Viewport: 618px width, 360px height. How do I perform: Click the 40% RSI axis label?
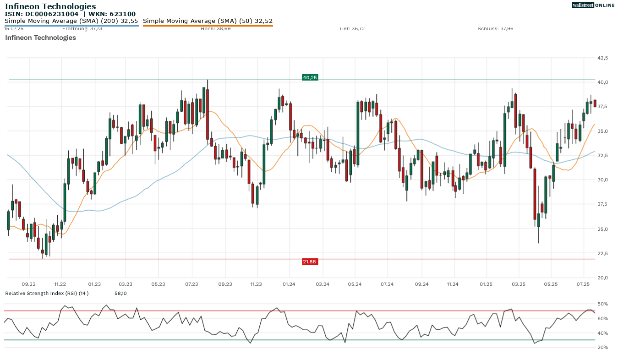(x=602, y=333)
